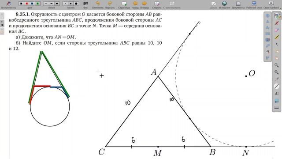Select the red pen color
The height and width of the screenshot is (159, 282).
(26, 4)
